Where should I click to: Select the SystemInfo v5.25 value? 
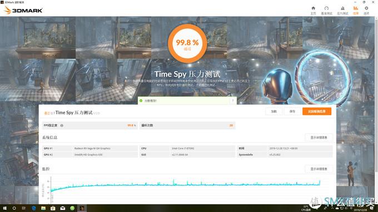275,155
